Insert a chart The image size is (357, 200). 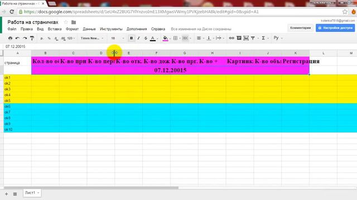(246, 38)
